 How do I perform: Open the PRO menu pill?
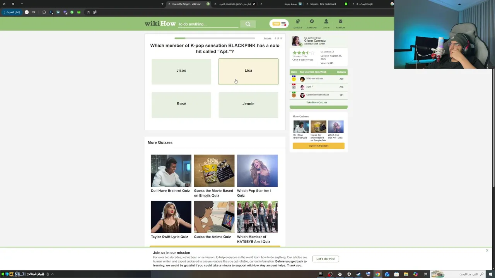pos(279,24)
